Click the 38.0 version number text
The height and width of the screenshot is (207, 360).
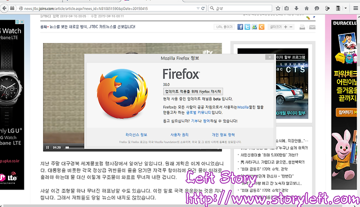(x=166, y=84)
